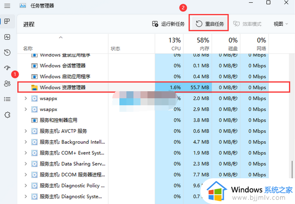Expand 服务主机: Diagnostic Policy ...
This screenshot has width=295, height=204.
coord(26,186)
